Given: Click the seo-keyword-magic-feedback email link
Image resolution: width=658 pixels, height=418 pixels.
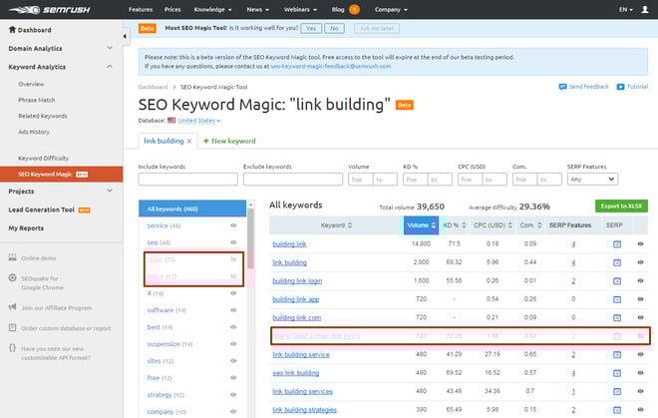Looking at the screenshot, I should click(331, 67).
